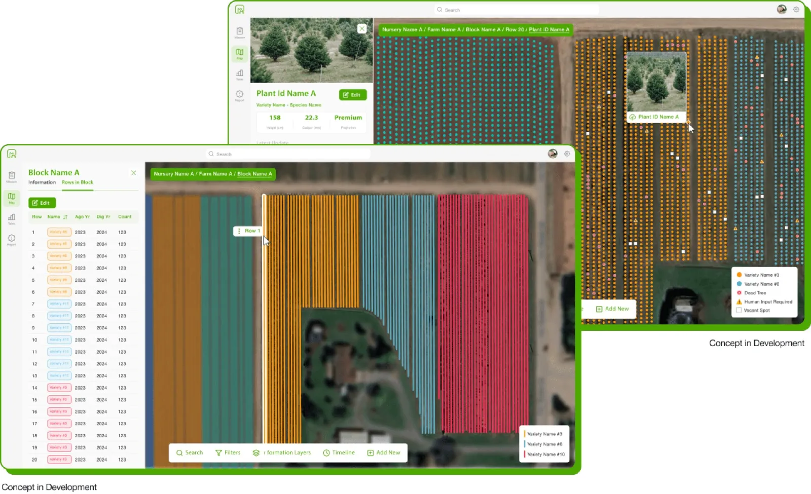Click the app logo in back window

[240, 10]
